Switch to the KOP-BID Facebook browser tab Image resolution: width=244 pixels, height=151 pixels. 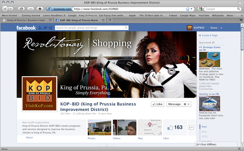[x=79, y=20]
